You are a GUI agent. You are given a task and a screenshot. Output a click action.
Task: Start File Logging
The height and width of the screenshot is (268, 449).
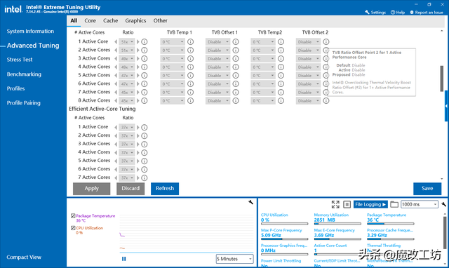coord(370,204)
